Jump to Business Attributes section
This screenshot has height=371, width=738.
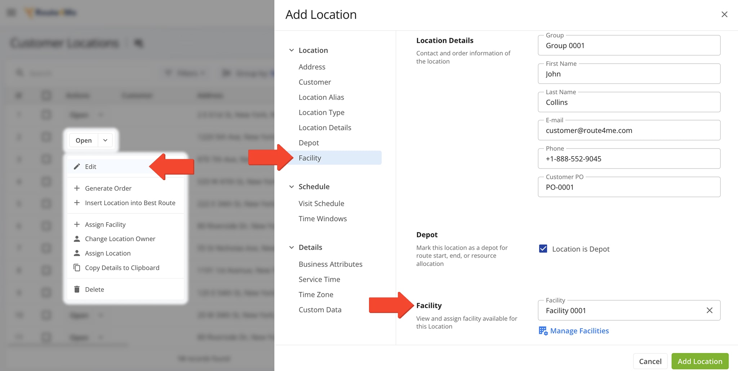tap(330, 264)
